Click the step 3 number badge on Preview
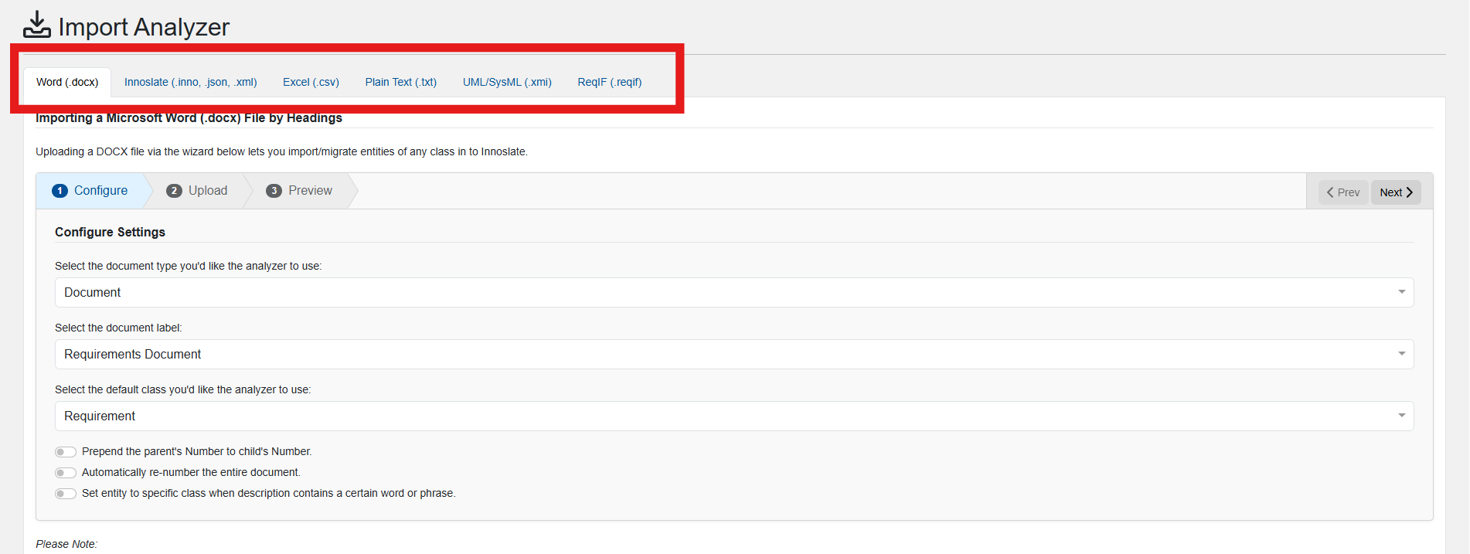 274,191
